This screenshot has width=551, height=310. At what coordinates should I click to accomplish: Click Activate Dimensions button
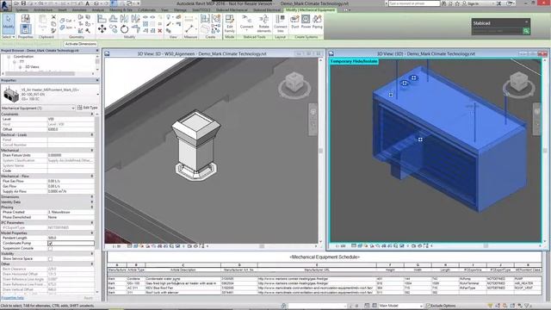(x=80, y=44)
